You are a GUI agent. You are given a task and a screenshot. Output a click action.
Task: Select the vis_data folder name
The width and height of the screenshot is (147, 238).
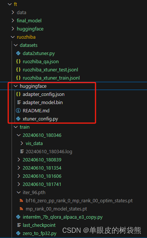click(34, 144)
